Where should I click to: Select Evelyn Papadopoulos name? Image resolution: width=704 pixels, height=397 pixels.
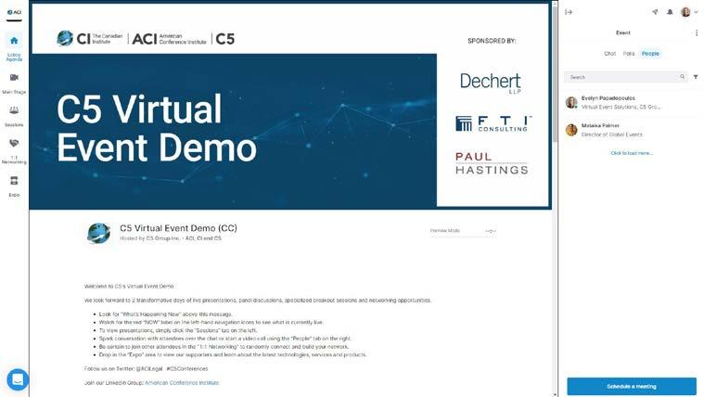point(608,98)
